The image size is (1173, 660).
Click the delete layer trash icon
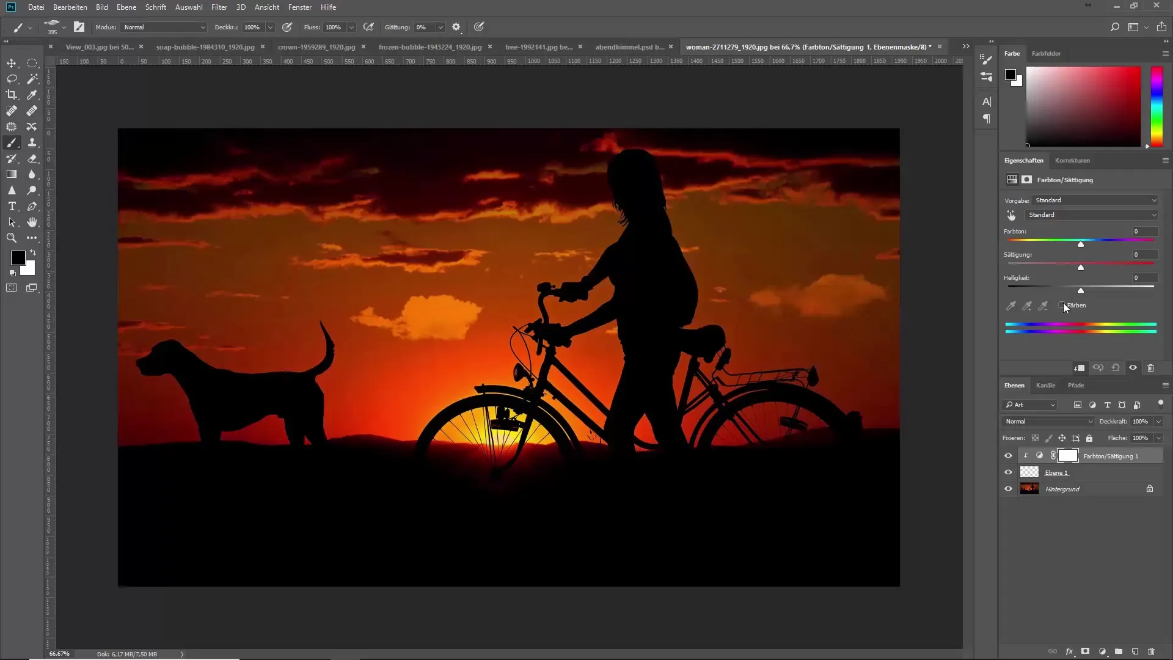click(x=1151, y=651)
